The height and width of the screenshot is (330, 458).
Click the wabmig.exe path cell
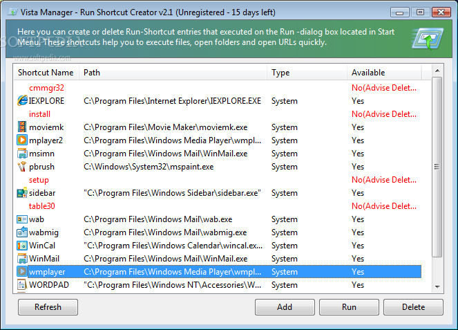pyautogui.click(x=165, y=232)
